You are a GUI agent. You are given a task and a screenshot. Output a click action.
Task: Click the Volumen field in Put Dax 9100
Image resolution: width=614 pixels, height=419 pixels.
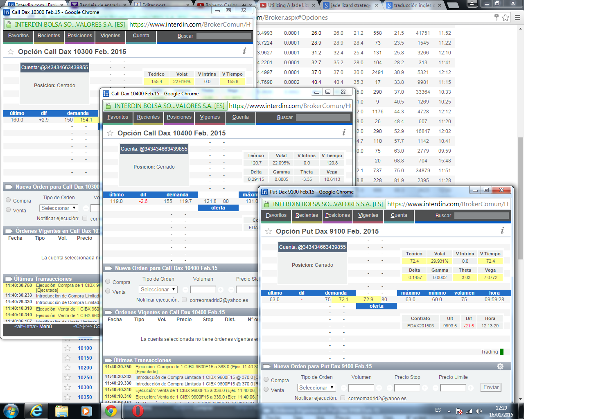(361, 387)
